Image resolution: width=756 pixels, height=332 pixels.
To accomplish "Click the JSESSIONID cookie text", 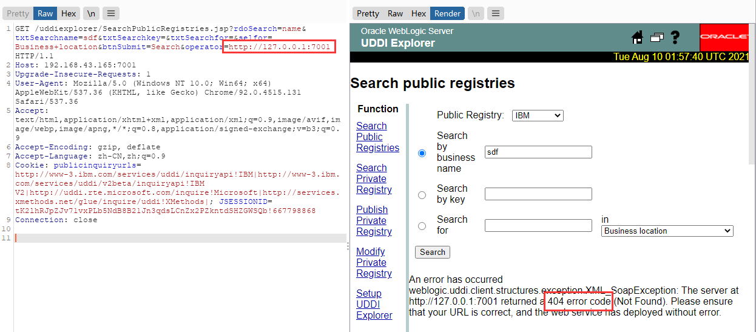I will click(246, 202).
